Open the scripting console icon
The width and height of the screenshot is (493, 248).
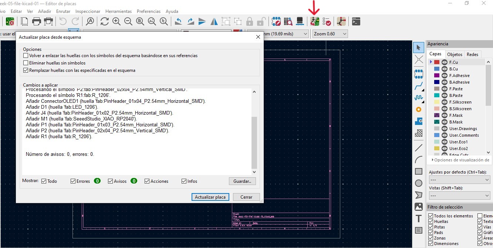point(356,21)
